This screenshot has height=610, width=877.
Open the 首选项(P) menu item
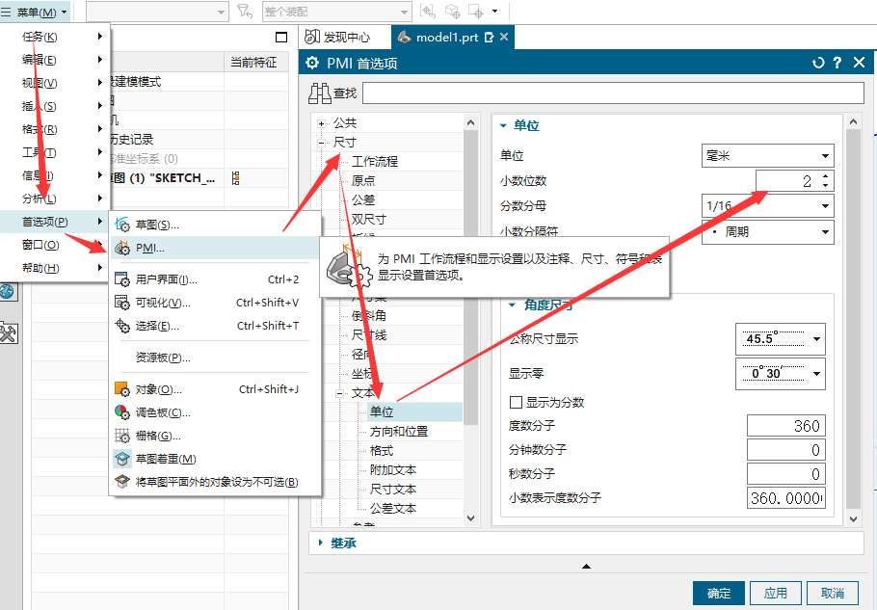click(x=45, y=222)
